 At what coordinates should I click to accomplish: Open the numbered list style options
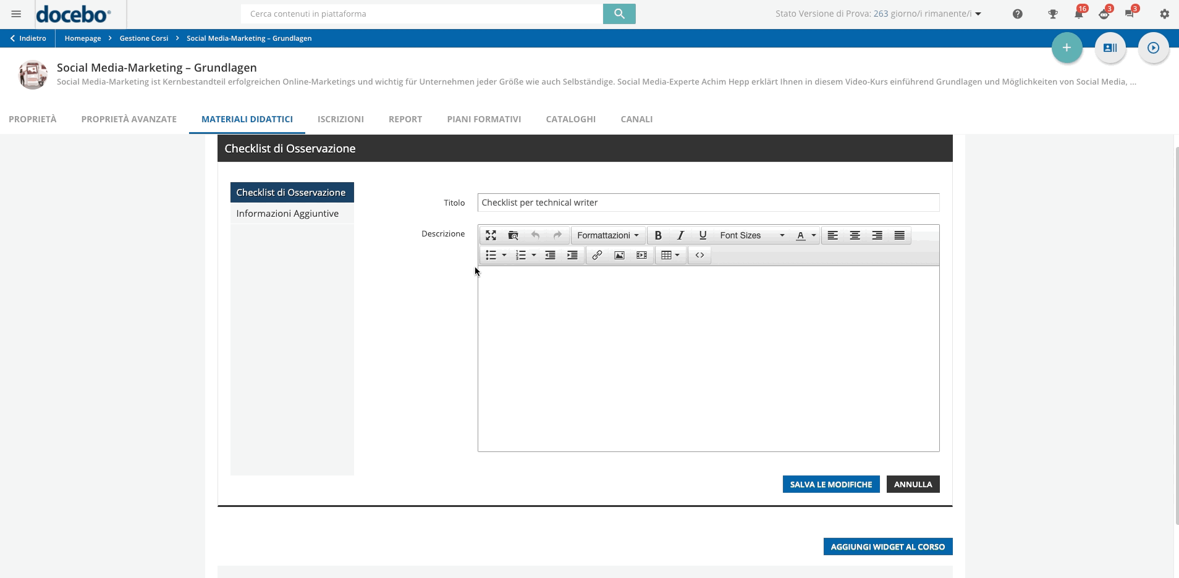coord(535,255)
